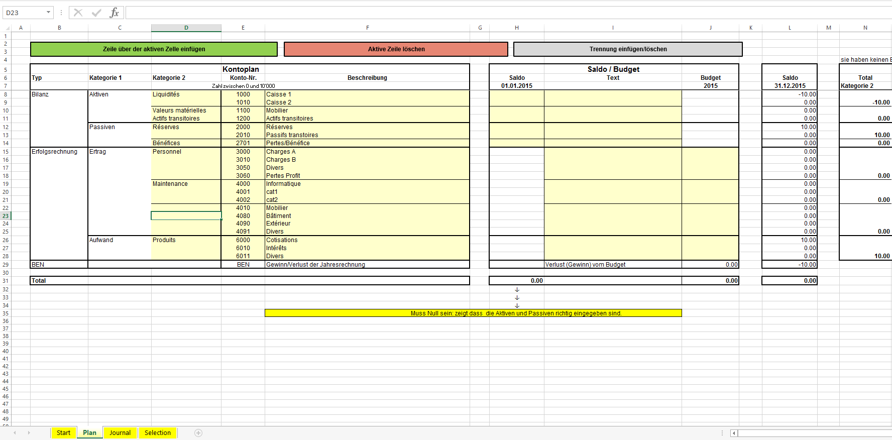Select account number 4080 cell
The width and height of the screenshot is (892, 440).
pos(243,216)
